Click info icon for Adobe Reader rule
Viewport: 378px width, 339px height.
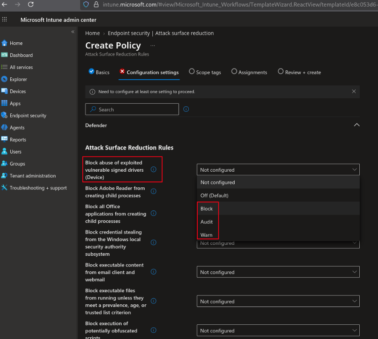pos(154,191)
